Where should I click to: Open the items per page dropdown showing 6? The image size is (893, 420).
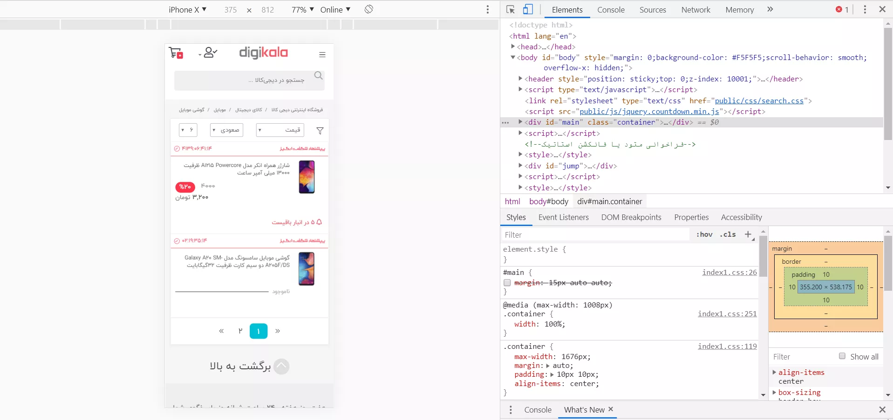(188, 130)
